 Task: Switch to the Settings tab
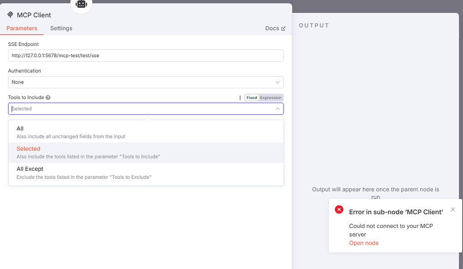pyautogui.click(x=61, y=28)
